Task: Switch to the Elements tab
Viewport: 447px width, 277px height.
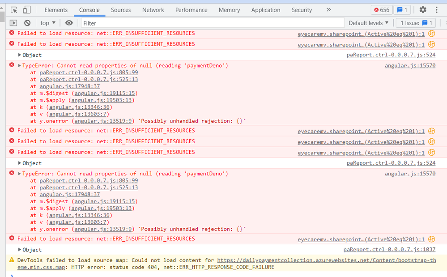Action: [56, 10]
